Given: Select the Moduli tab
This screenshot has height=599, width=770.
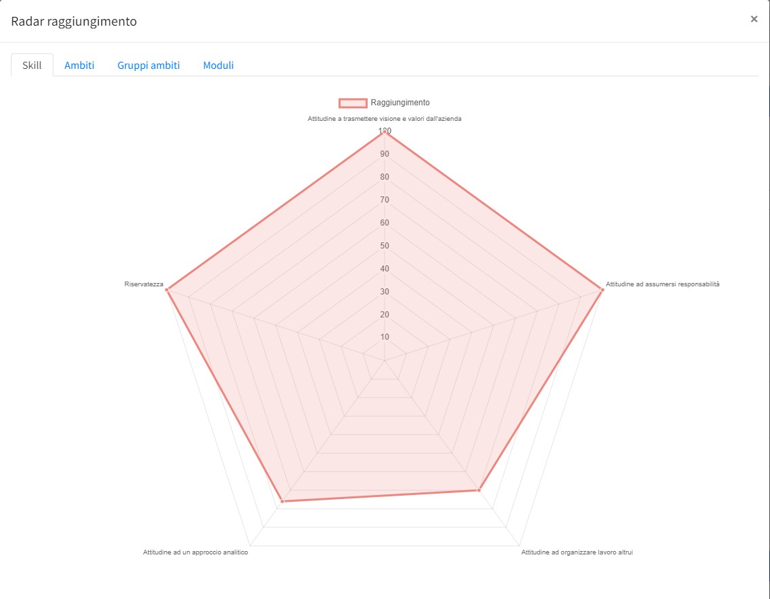Looking at the screenshot, I should coord(218,65).
